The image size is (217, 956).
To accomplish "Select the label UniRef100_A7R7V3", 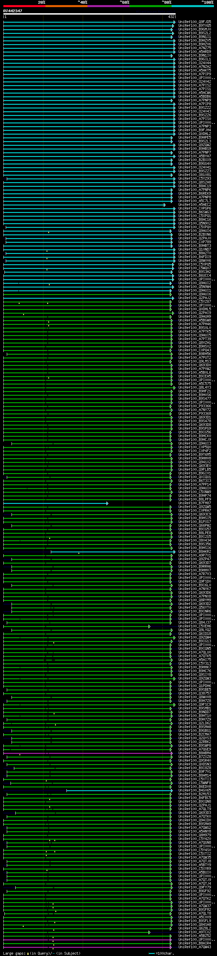I will point(195,574).
